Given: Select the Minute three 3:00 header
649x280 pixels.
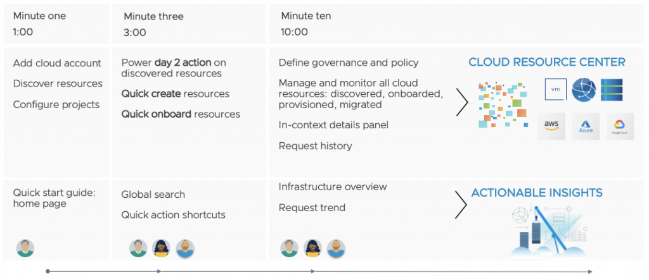Looking at the screenshot, I should (153, 24).
